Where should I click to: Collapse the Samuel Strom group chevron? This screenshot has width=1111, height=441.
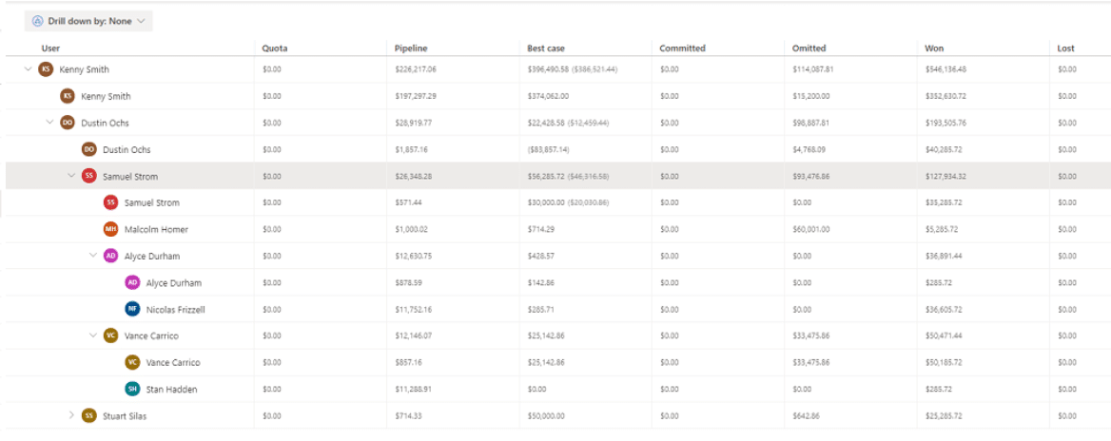(x=71, y=176)
